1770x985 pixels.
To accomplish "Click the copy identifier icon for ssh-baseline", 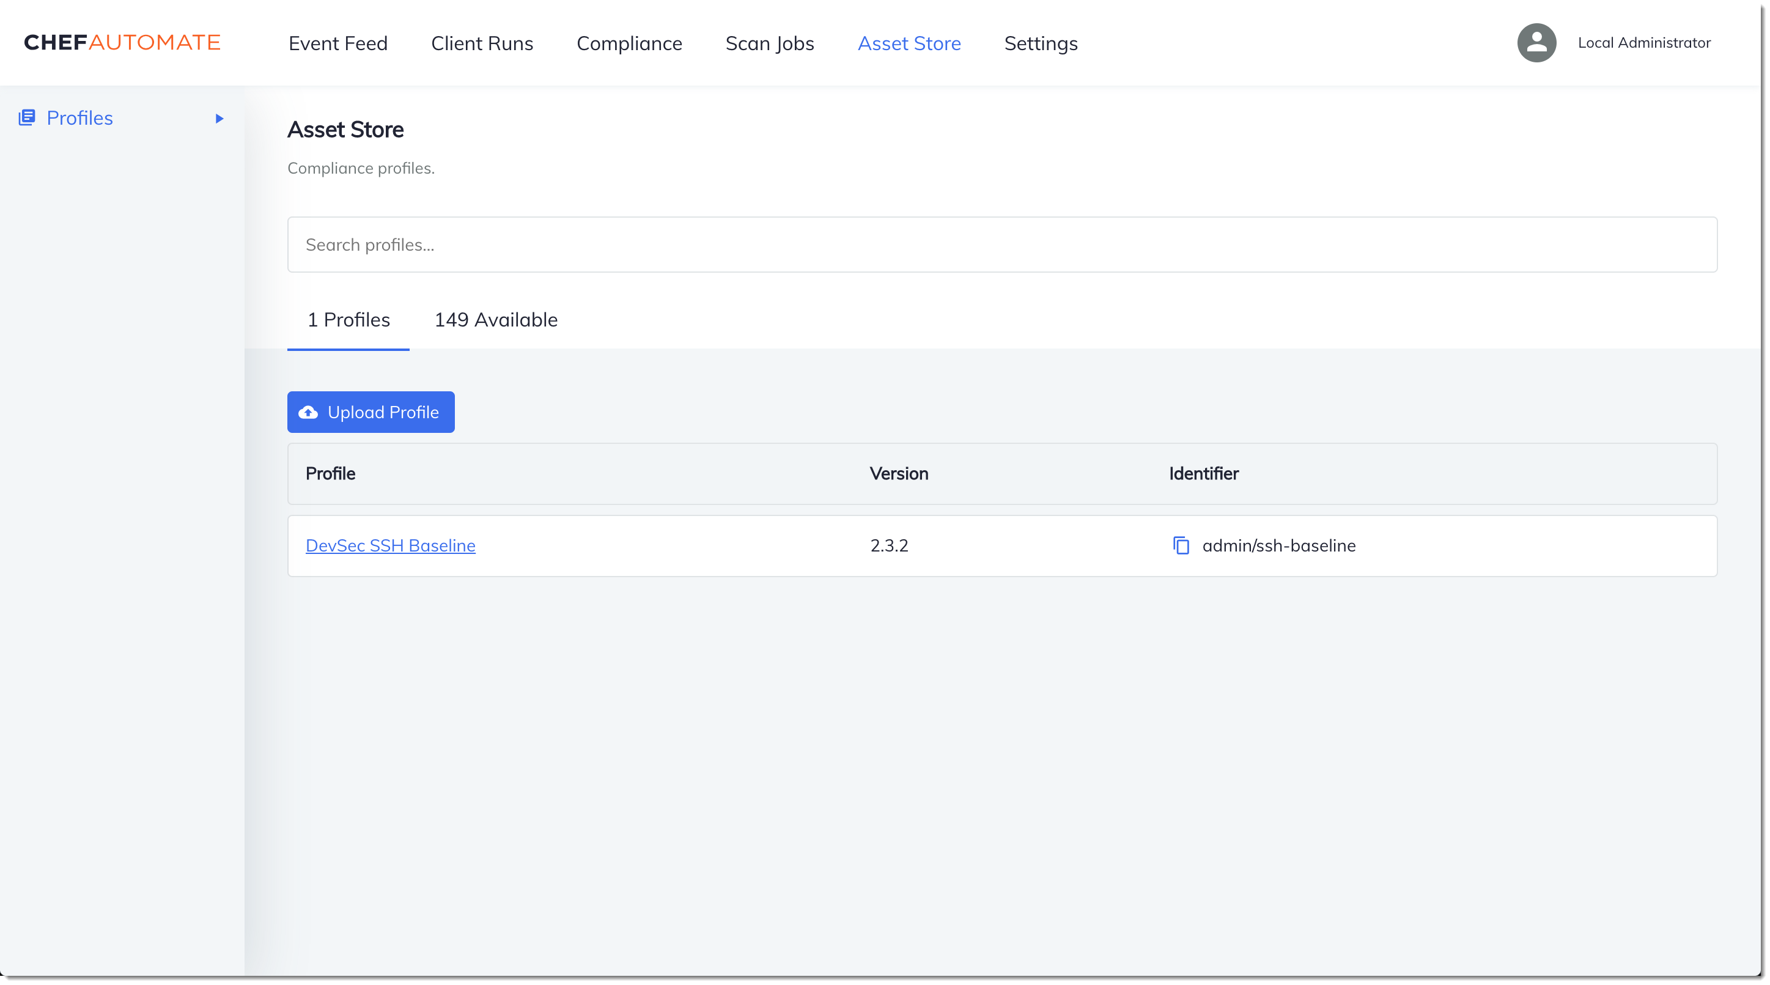I will (1181, 545).
